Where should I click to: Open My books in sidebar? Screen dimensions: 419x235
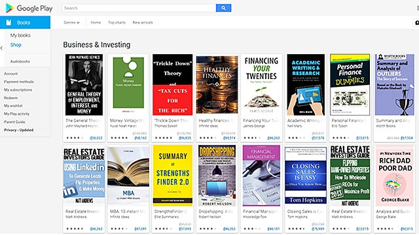(20, 35)
